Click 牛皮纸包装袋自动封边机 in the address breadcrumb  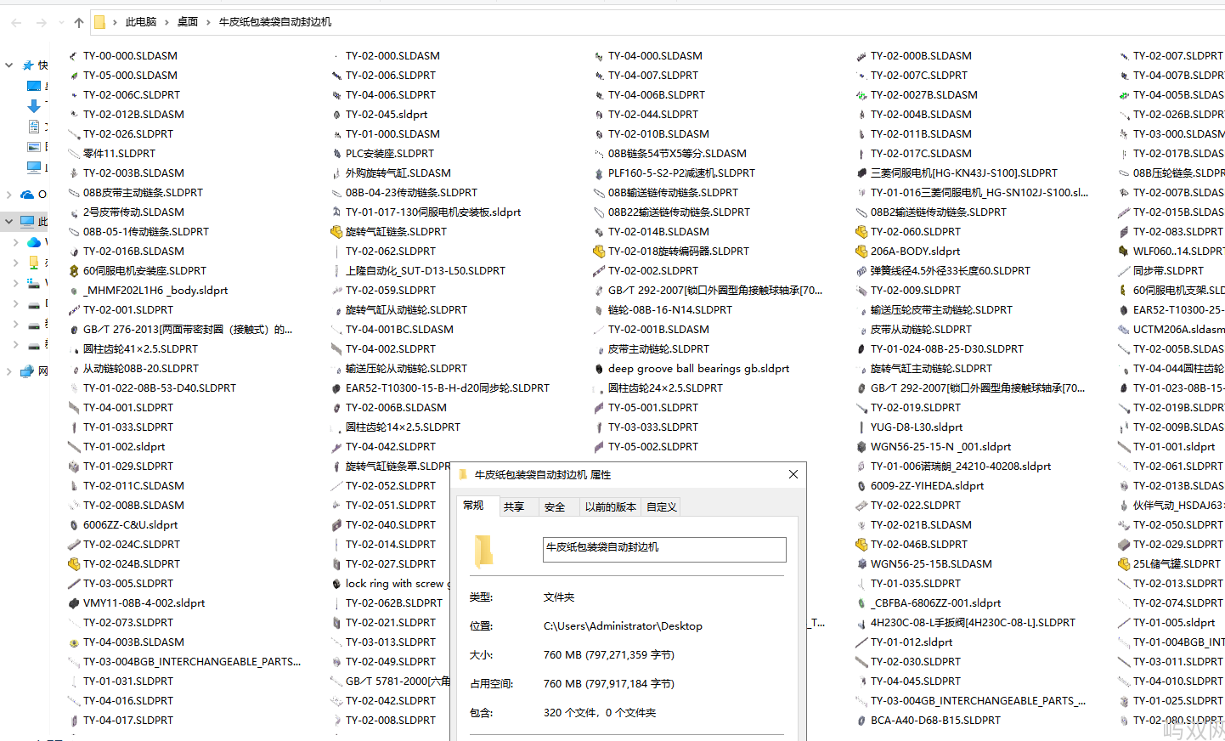pos(275,22)
